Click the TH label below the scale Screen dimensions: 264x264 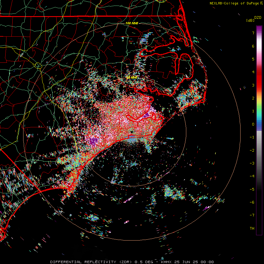pos(252,228)
